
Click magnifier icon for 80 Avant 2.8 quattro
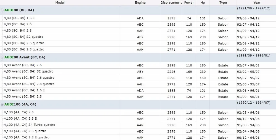5,84
